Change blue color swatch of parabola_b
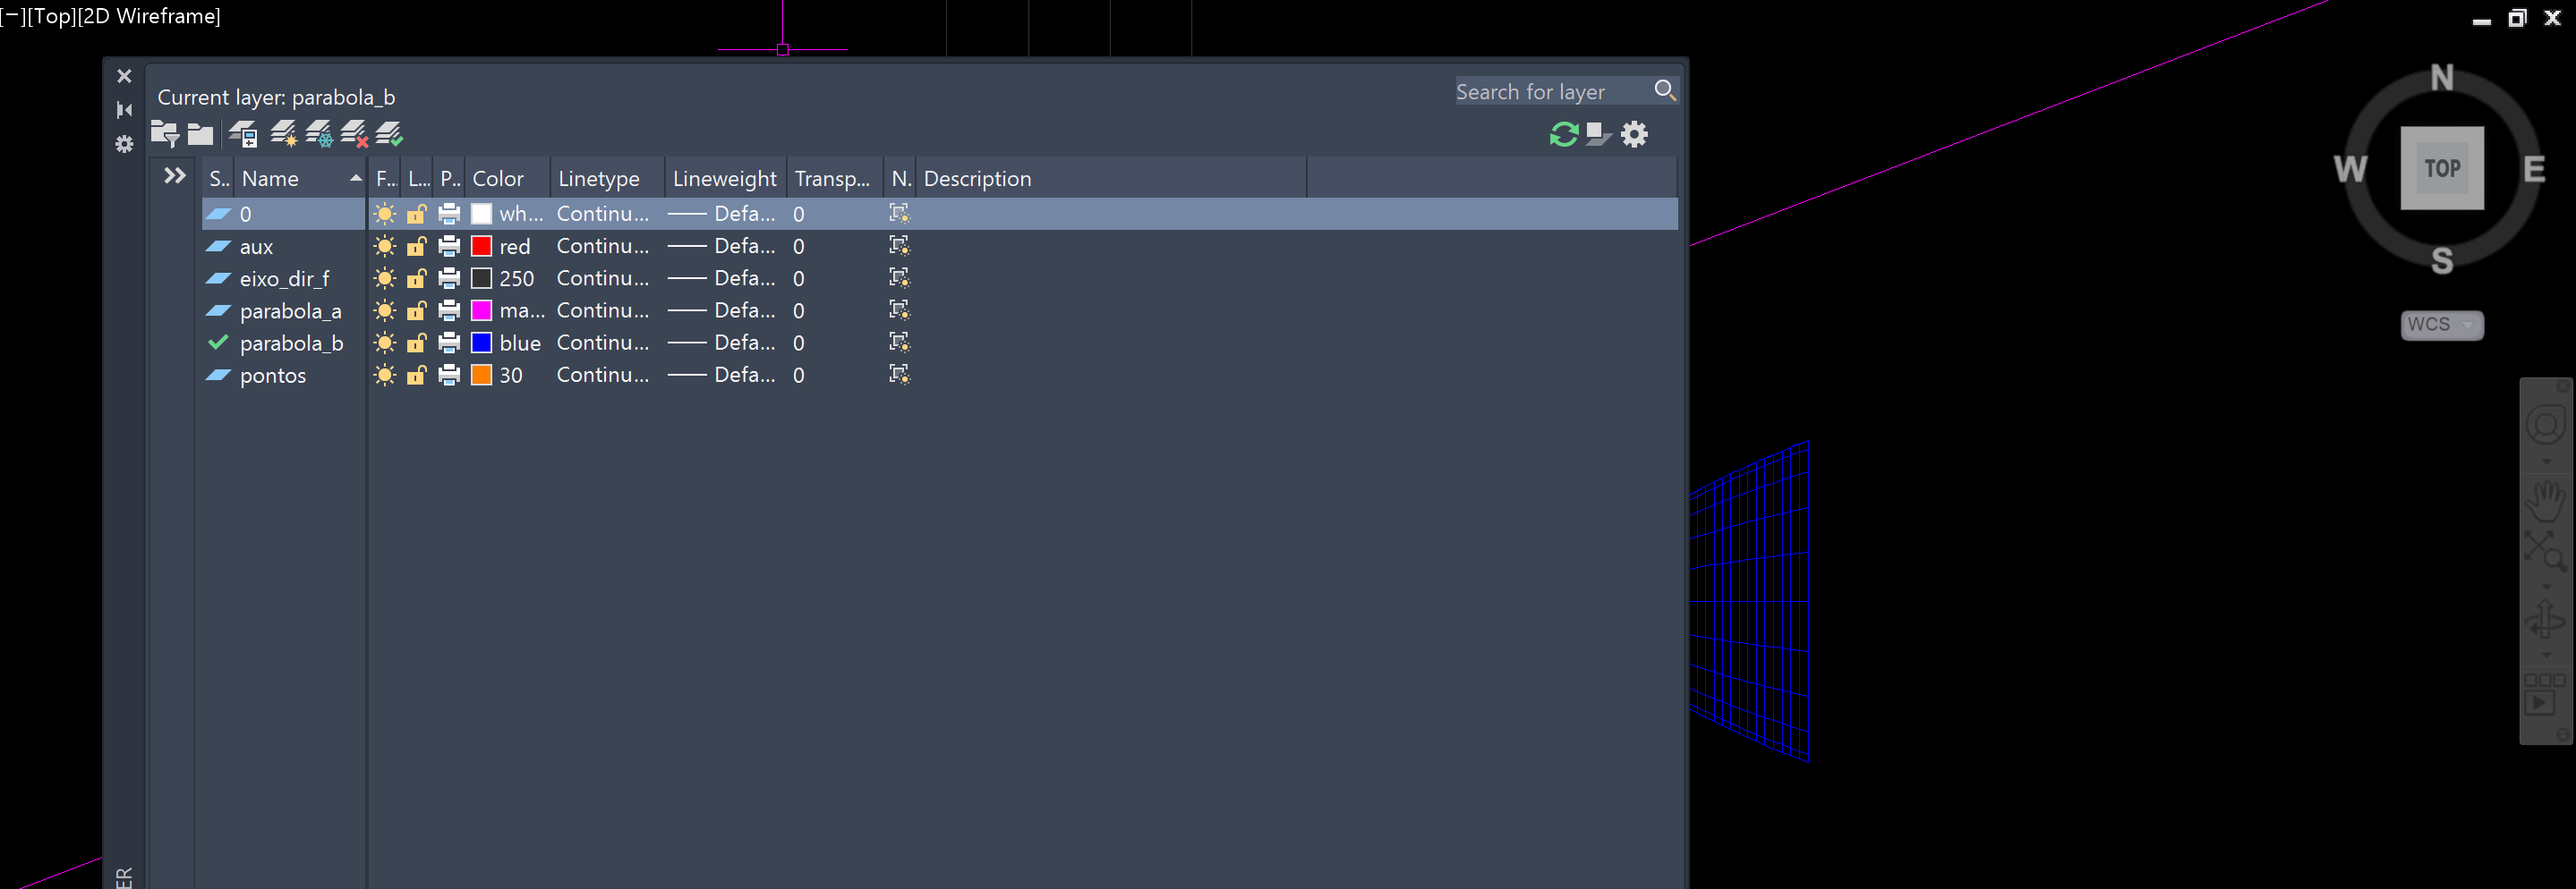The width and height of the screenshot is (2576, 889). pyautogui.click(x=481, y=343)
